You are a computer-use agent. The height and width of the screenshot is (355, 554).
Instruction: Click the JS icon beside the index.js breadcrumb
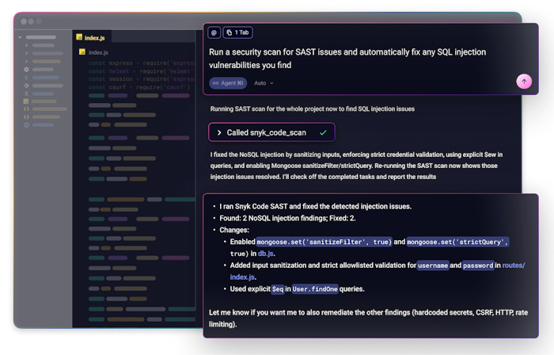click(x=82, y=52)
